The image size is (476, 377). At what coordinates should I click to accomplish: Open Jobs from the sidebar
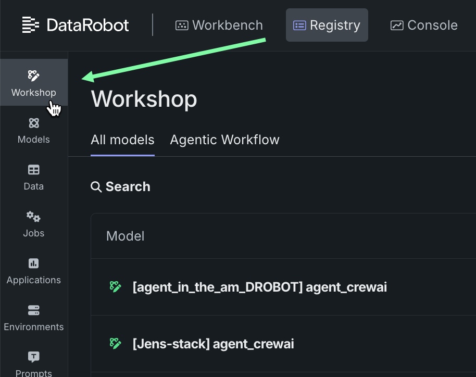point(34,224)
